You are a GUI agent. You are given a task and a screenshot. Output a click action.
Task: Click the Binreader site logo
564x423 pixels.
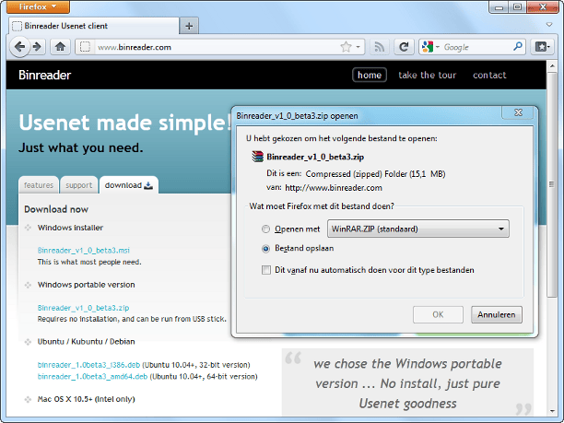coord(44,75)
